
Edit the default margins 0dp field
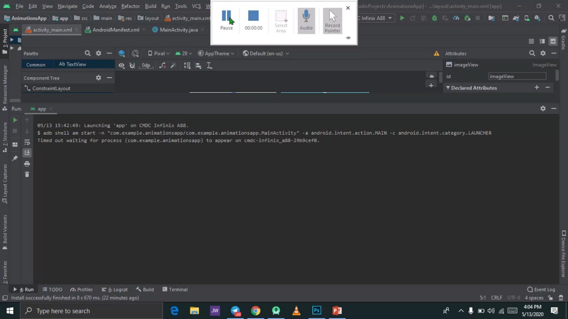(x=146, y=66)
